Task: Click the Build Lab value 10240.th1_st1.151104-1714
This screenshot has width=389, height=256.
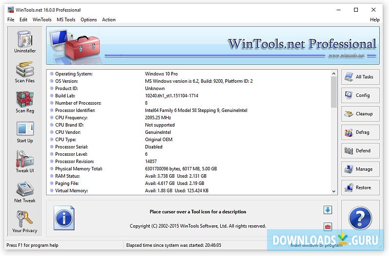Action: pos(172,95)
